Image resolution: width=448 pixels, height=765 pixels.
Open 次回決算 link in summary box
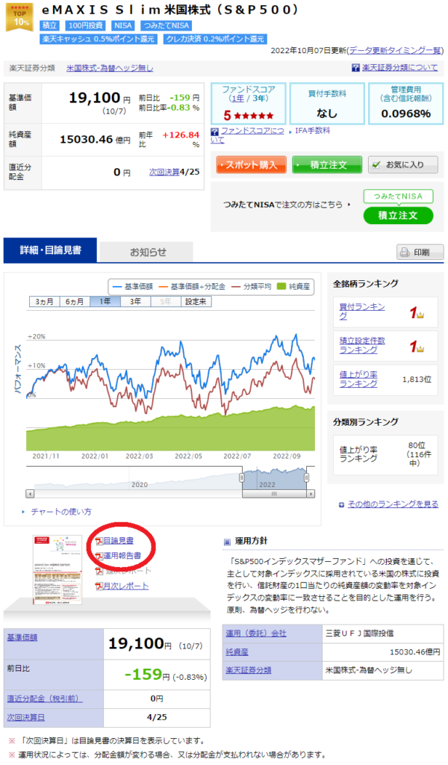click(x=164, y=172)
